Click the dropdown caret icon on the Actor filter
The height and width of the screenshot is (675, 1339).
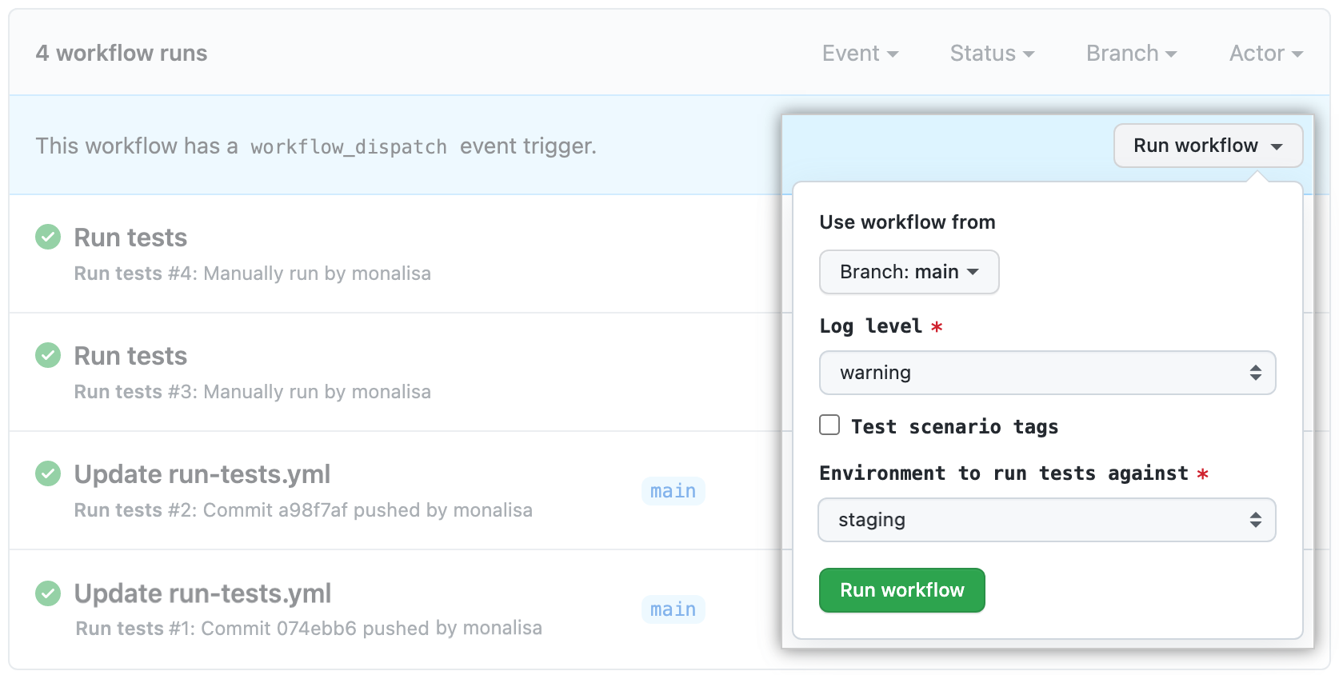[x=1299, y=53]
